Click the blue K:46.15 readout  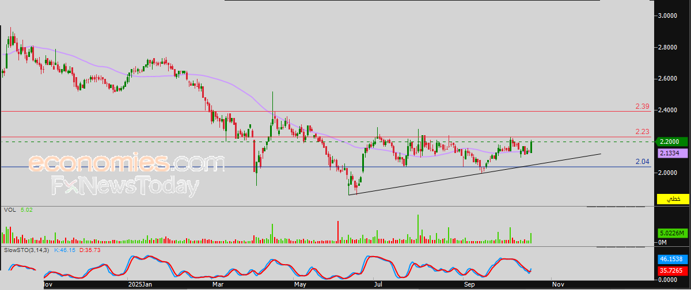66,250
